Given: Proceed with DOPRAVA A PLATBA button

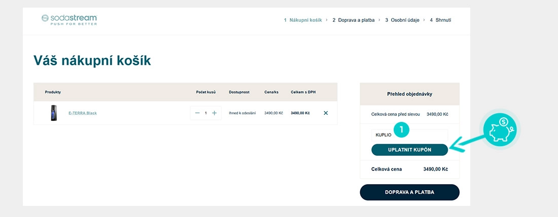Looking at the screenshot, I should (409, 193).
